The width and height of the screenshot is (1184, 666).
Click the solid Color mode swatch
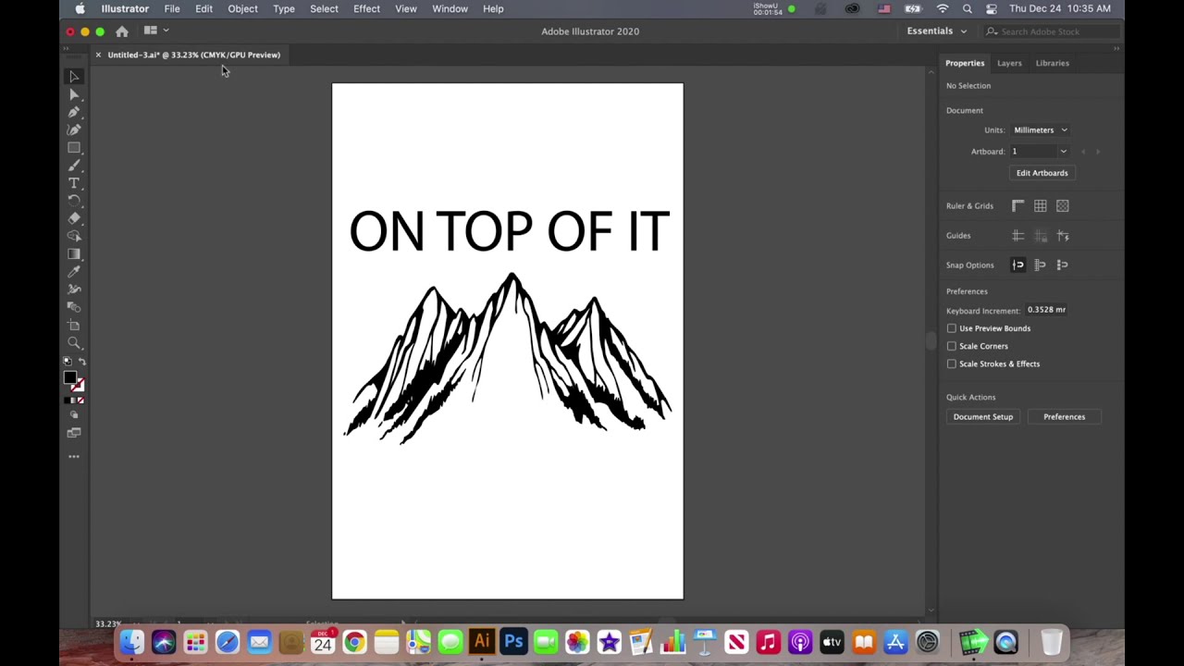(67, 401)
